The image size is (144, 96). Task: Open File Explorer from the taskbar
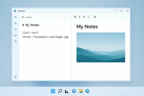click(81, 91)
